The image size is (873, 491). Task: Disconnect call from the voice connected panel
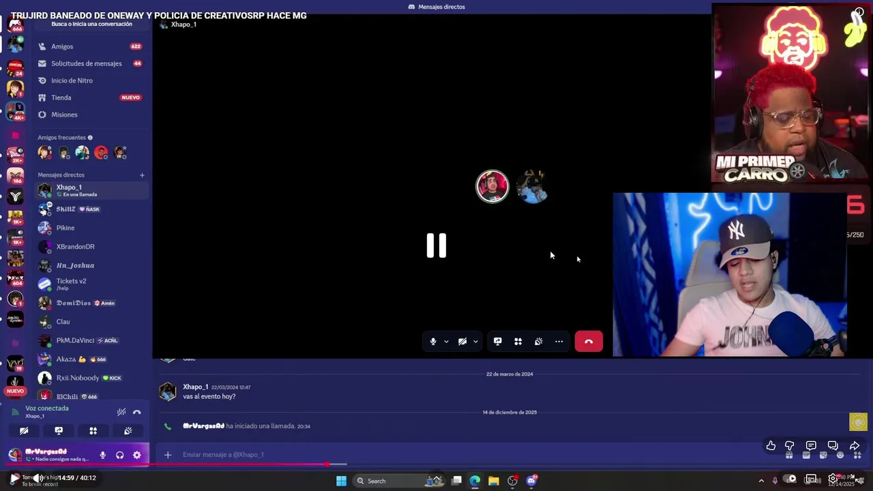click(x=136, y=412)
